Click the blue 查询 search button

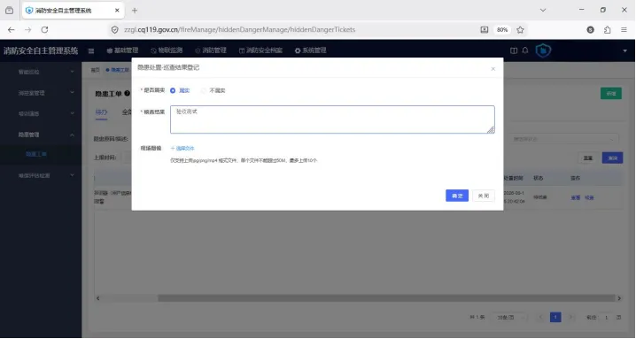pos(612,158)
